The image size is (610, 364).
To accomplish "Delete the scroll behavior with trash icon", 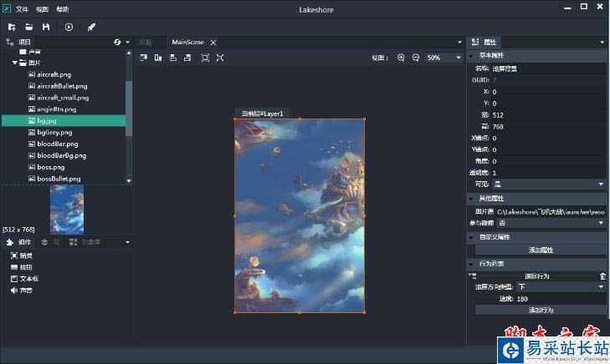I will click(x=602, y=276).
